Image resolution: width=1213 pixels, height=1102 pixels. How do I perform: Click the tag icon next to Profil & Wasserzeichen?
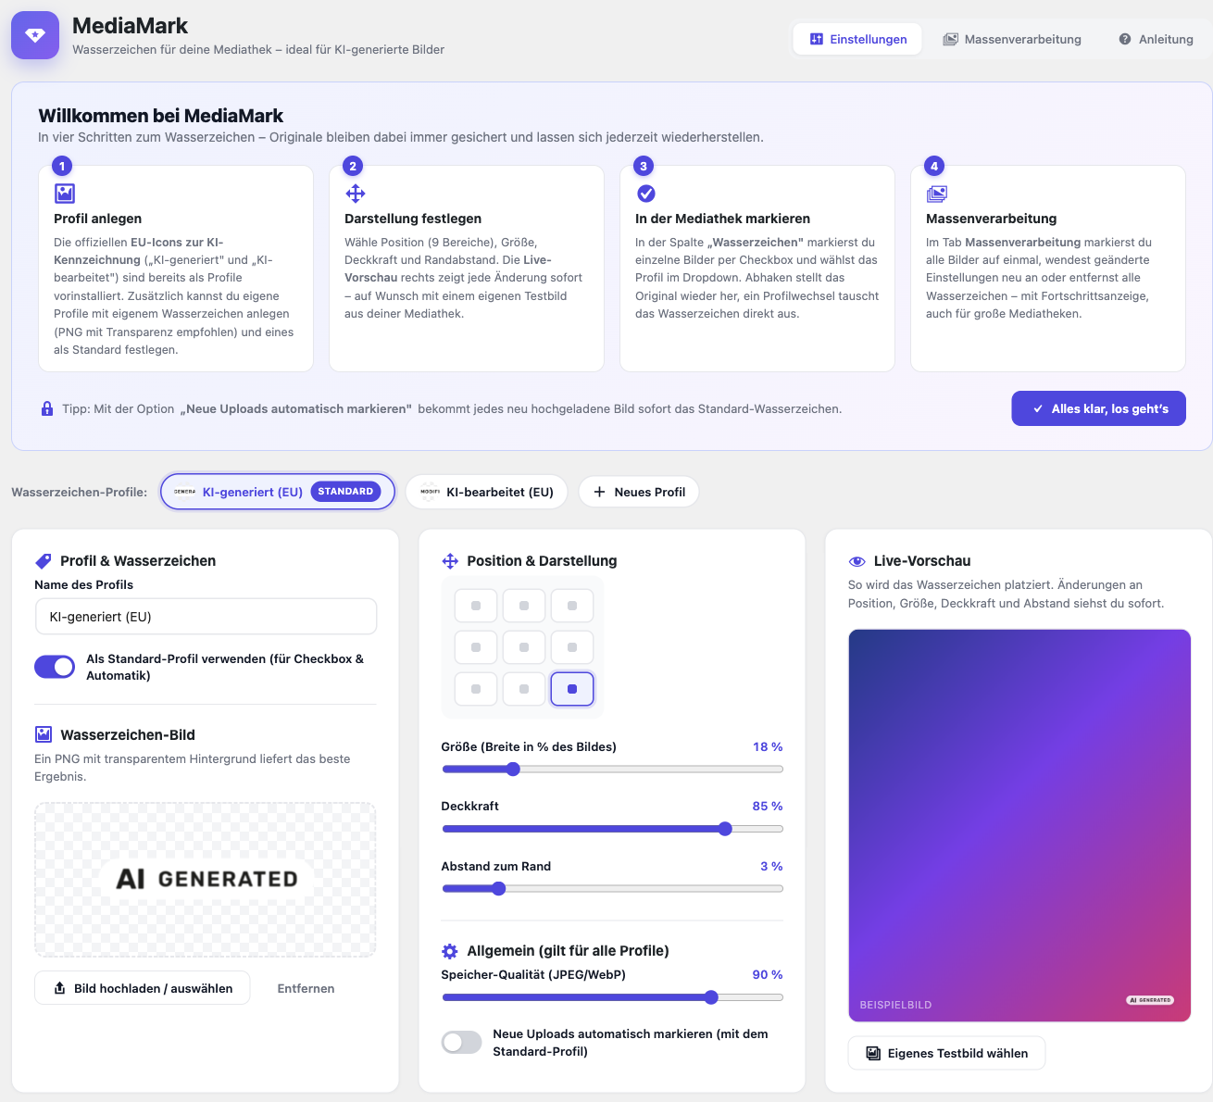click(x=43, y=561)
